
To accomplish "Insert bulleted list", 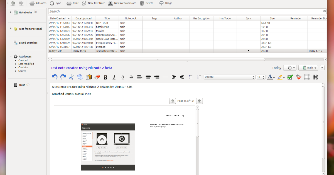I will coord(191,77).
